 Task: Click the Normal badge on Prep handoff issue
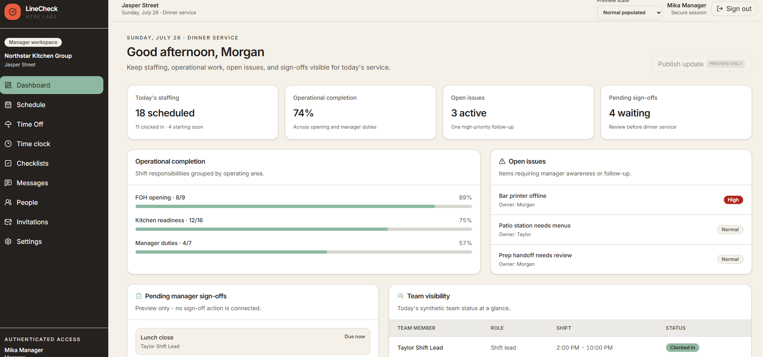pos(730,259)
